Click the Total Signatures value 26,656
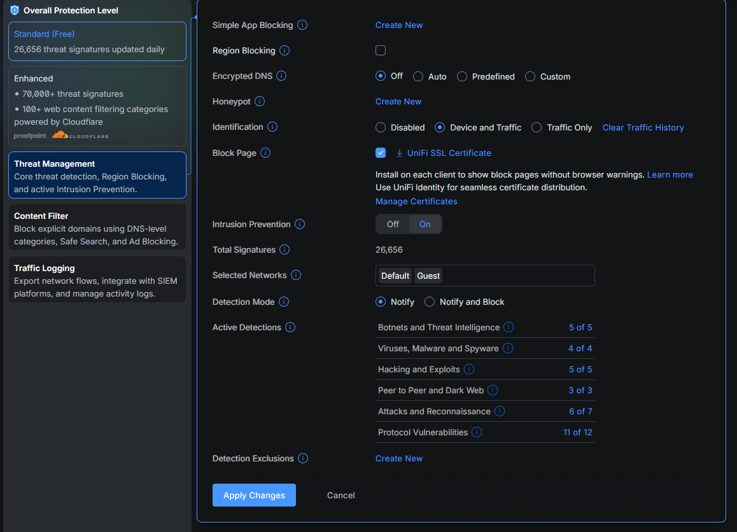The width and height of the screenshot is (737, 532). coord(389,249)
